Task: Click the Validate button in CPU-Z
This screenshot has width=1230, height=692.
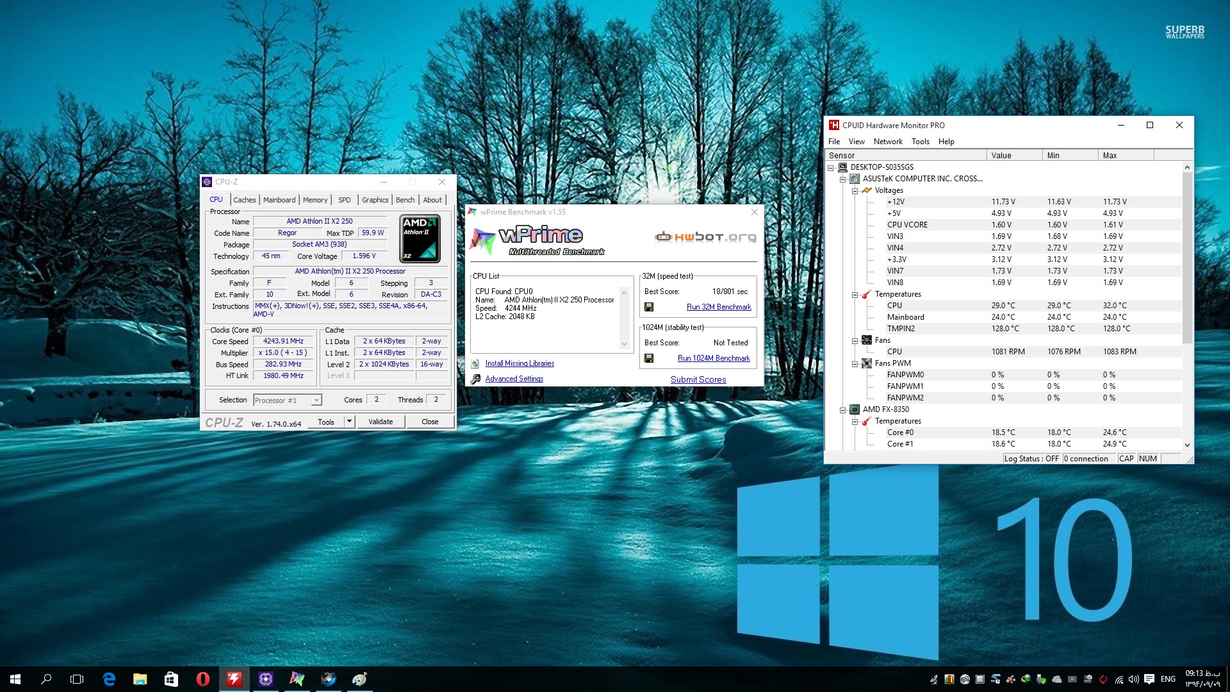Action: point(381,422)
